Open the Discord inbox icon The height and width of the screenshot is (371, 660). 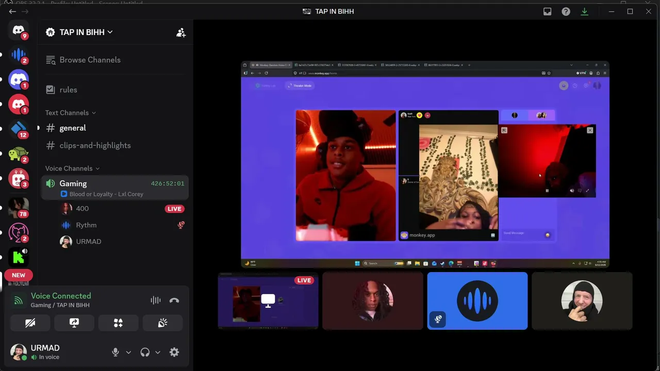coord(547,11)
